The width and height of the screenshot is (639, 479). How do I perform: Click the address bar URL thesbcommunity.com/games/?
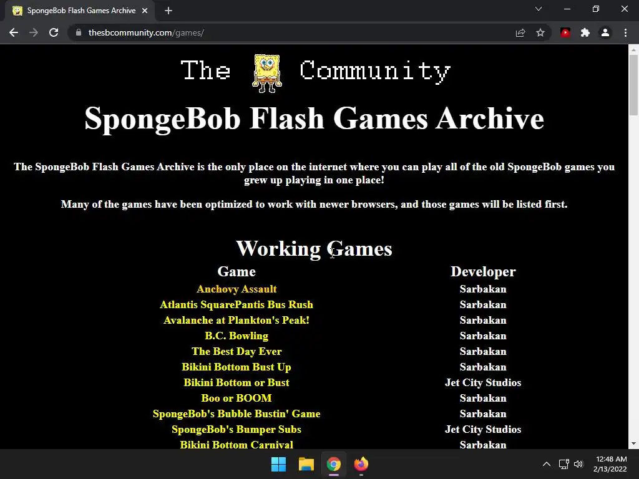(146, 32)
